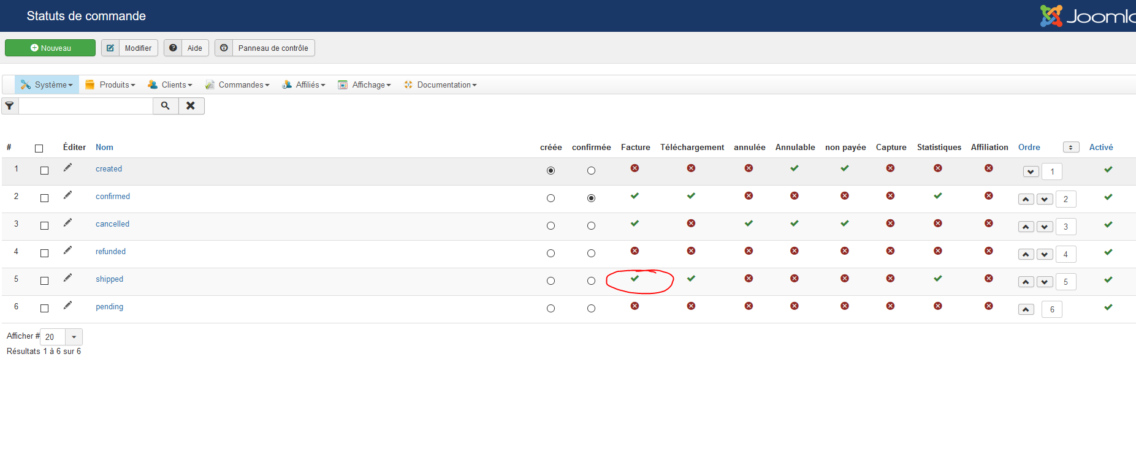Click the pencil edit icon for shipped

click(x=67, y=278)
